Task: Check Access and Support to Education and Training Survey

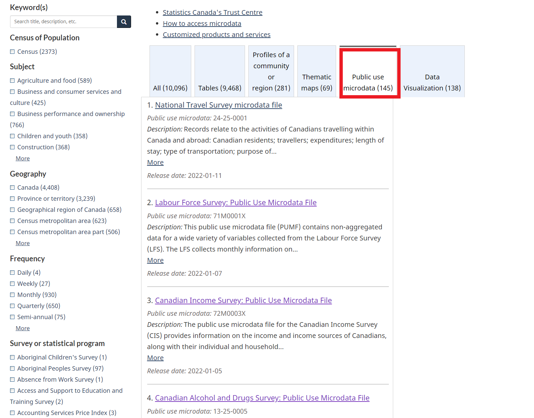Action: coord(12,391)
